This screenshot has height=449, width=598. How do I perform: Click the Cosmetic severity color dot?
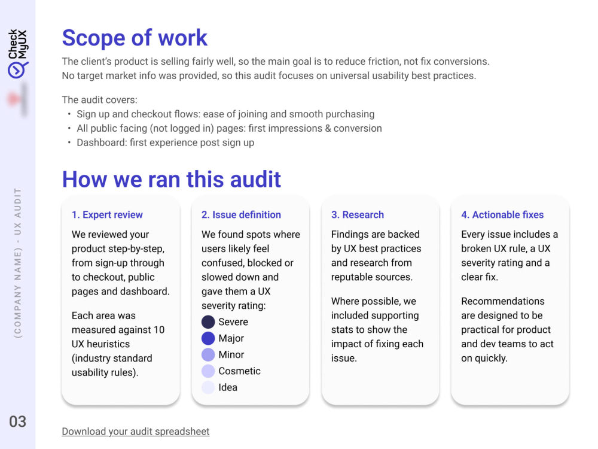(x=208, y=371)
